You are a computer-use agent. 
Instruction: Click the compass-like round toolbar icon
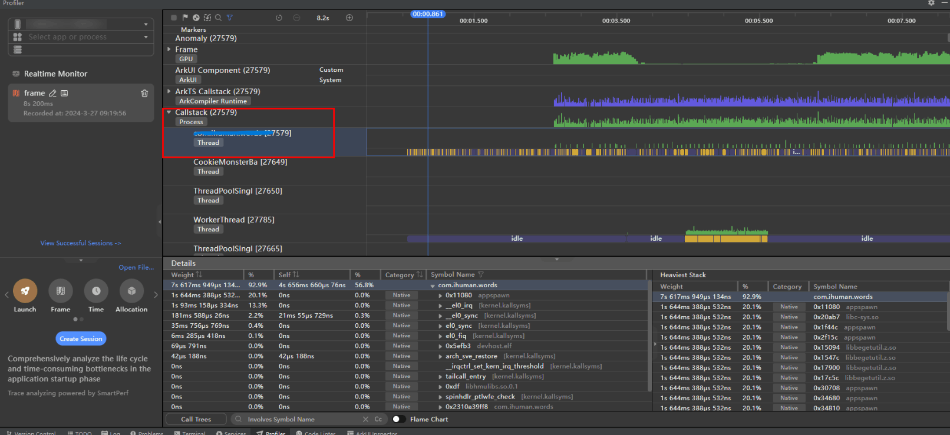pyautogui.click(x=196, y=18)
